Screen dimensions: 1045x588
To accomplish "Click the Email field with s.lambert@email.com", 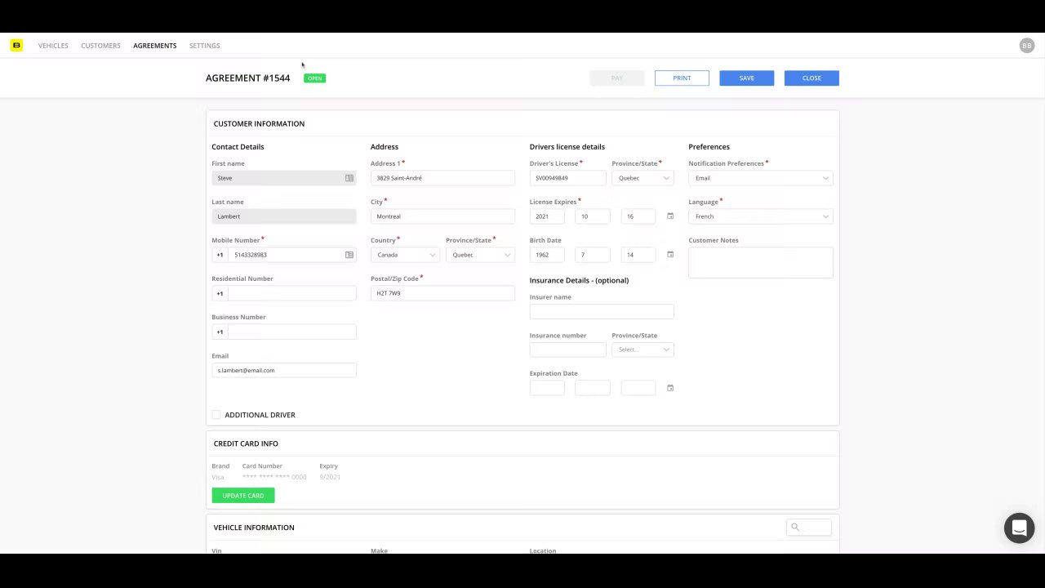I will pos(283,370).
